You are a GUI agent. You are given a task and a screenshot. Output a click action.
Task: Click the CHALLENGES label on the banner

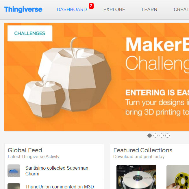[30, 33]
